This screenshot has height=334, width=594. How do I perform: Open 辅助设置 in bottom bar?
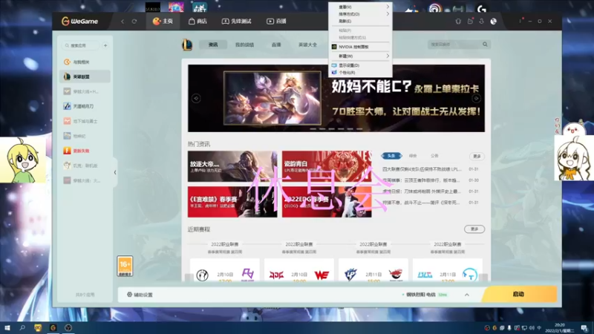click(x=140, y=295)
